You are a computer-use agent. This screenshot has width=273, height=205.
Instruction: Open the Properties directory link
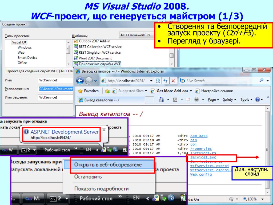point(201,149)
